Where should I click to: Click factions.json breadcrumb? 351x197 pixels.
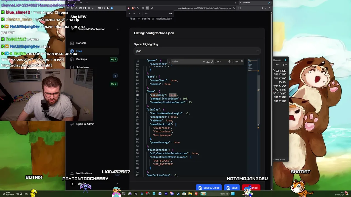coord(164,19)
